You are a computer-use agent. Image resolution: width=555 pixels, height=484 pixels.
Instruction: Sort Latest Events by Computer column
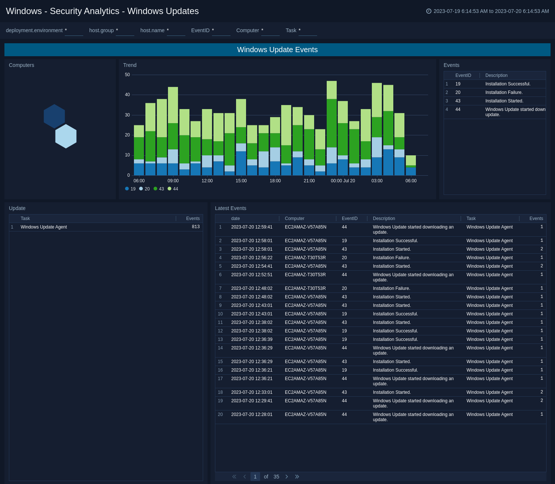tap(295, 219)
